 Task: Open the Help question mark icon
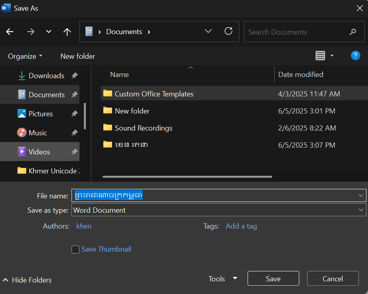[x=355, y=56]
